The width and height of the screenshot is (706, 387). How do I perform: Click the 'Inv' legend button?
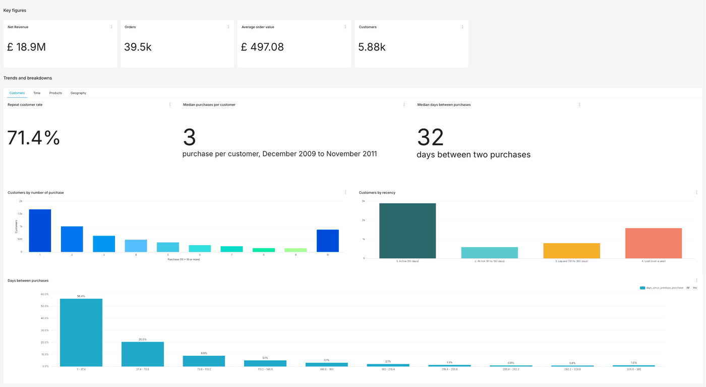[x=695, y=288]
